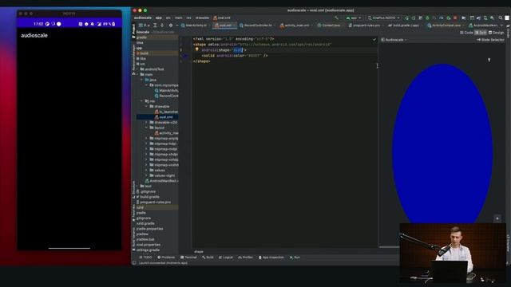Select settings.gradle in project tree

coord(148,250)
